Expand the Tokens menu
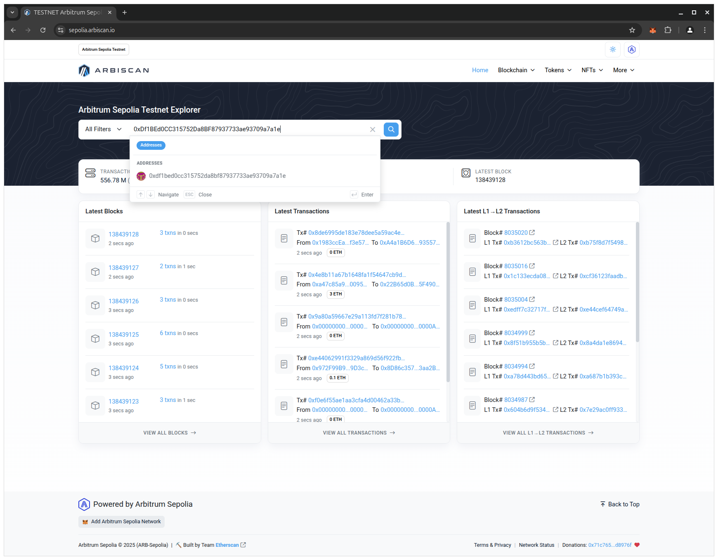 (x=558, y=70)
